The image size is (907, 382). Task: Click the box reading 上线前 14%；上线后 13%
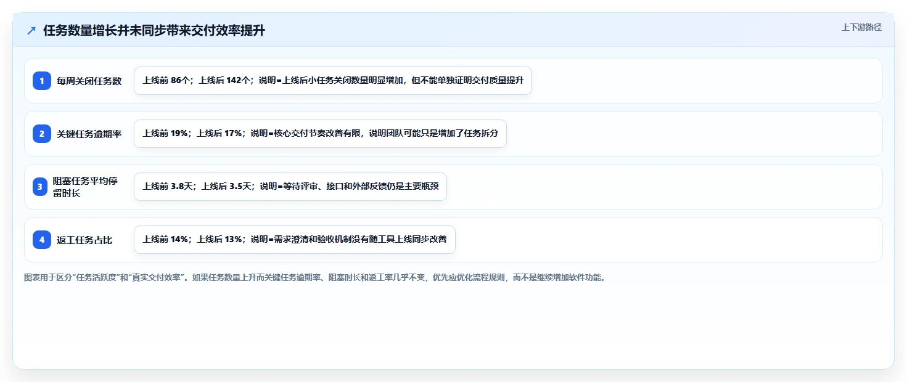[x=295, y=240]
